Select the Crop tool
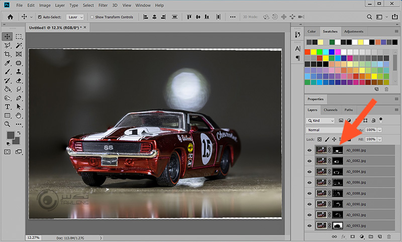This screenshot has height=242, width=402. point(8,54)
